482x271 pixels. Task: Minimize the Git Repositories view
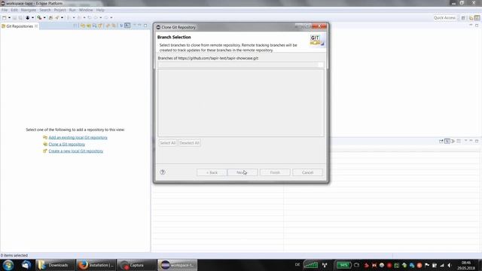click(x=139, y=25)
